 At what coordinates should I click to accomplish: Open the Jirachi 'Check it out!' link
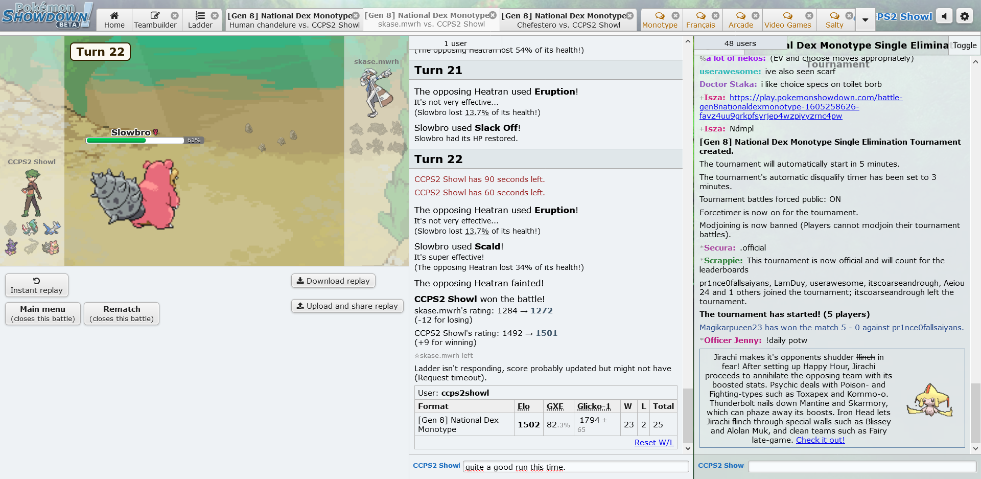click(x=820, y=440)
